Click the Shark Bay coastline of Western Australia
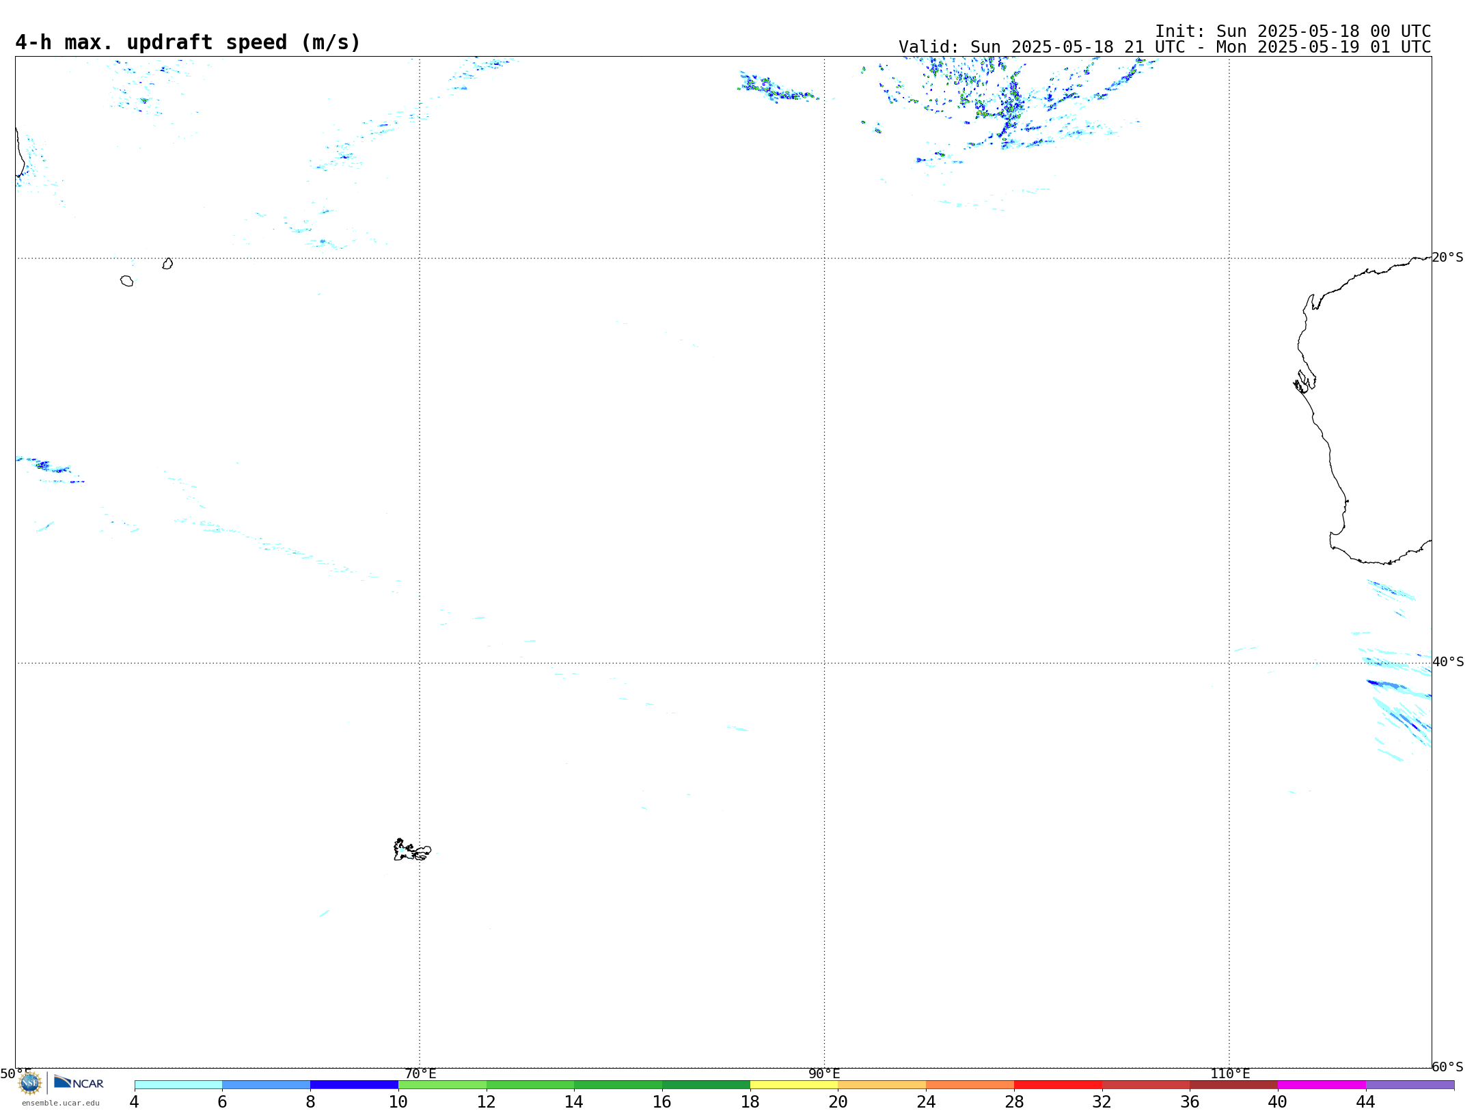 click(x=1304, y=382)
